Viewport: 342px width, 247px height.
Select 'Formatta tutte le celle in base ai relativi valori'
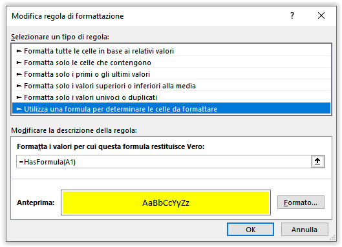pos(171,51)
